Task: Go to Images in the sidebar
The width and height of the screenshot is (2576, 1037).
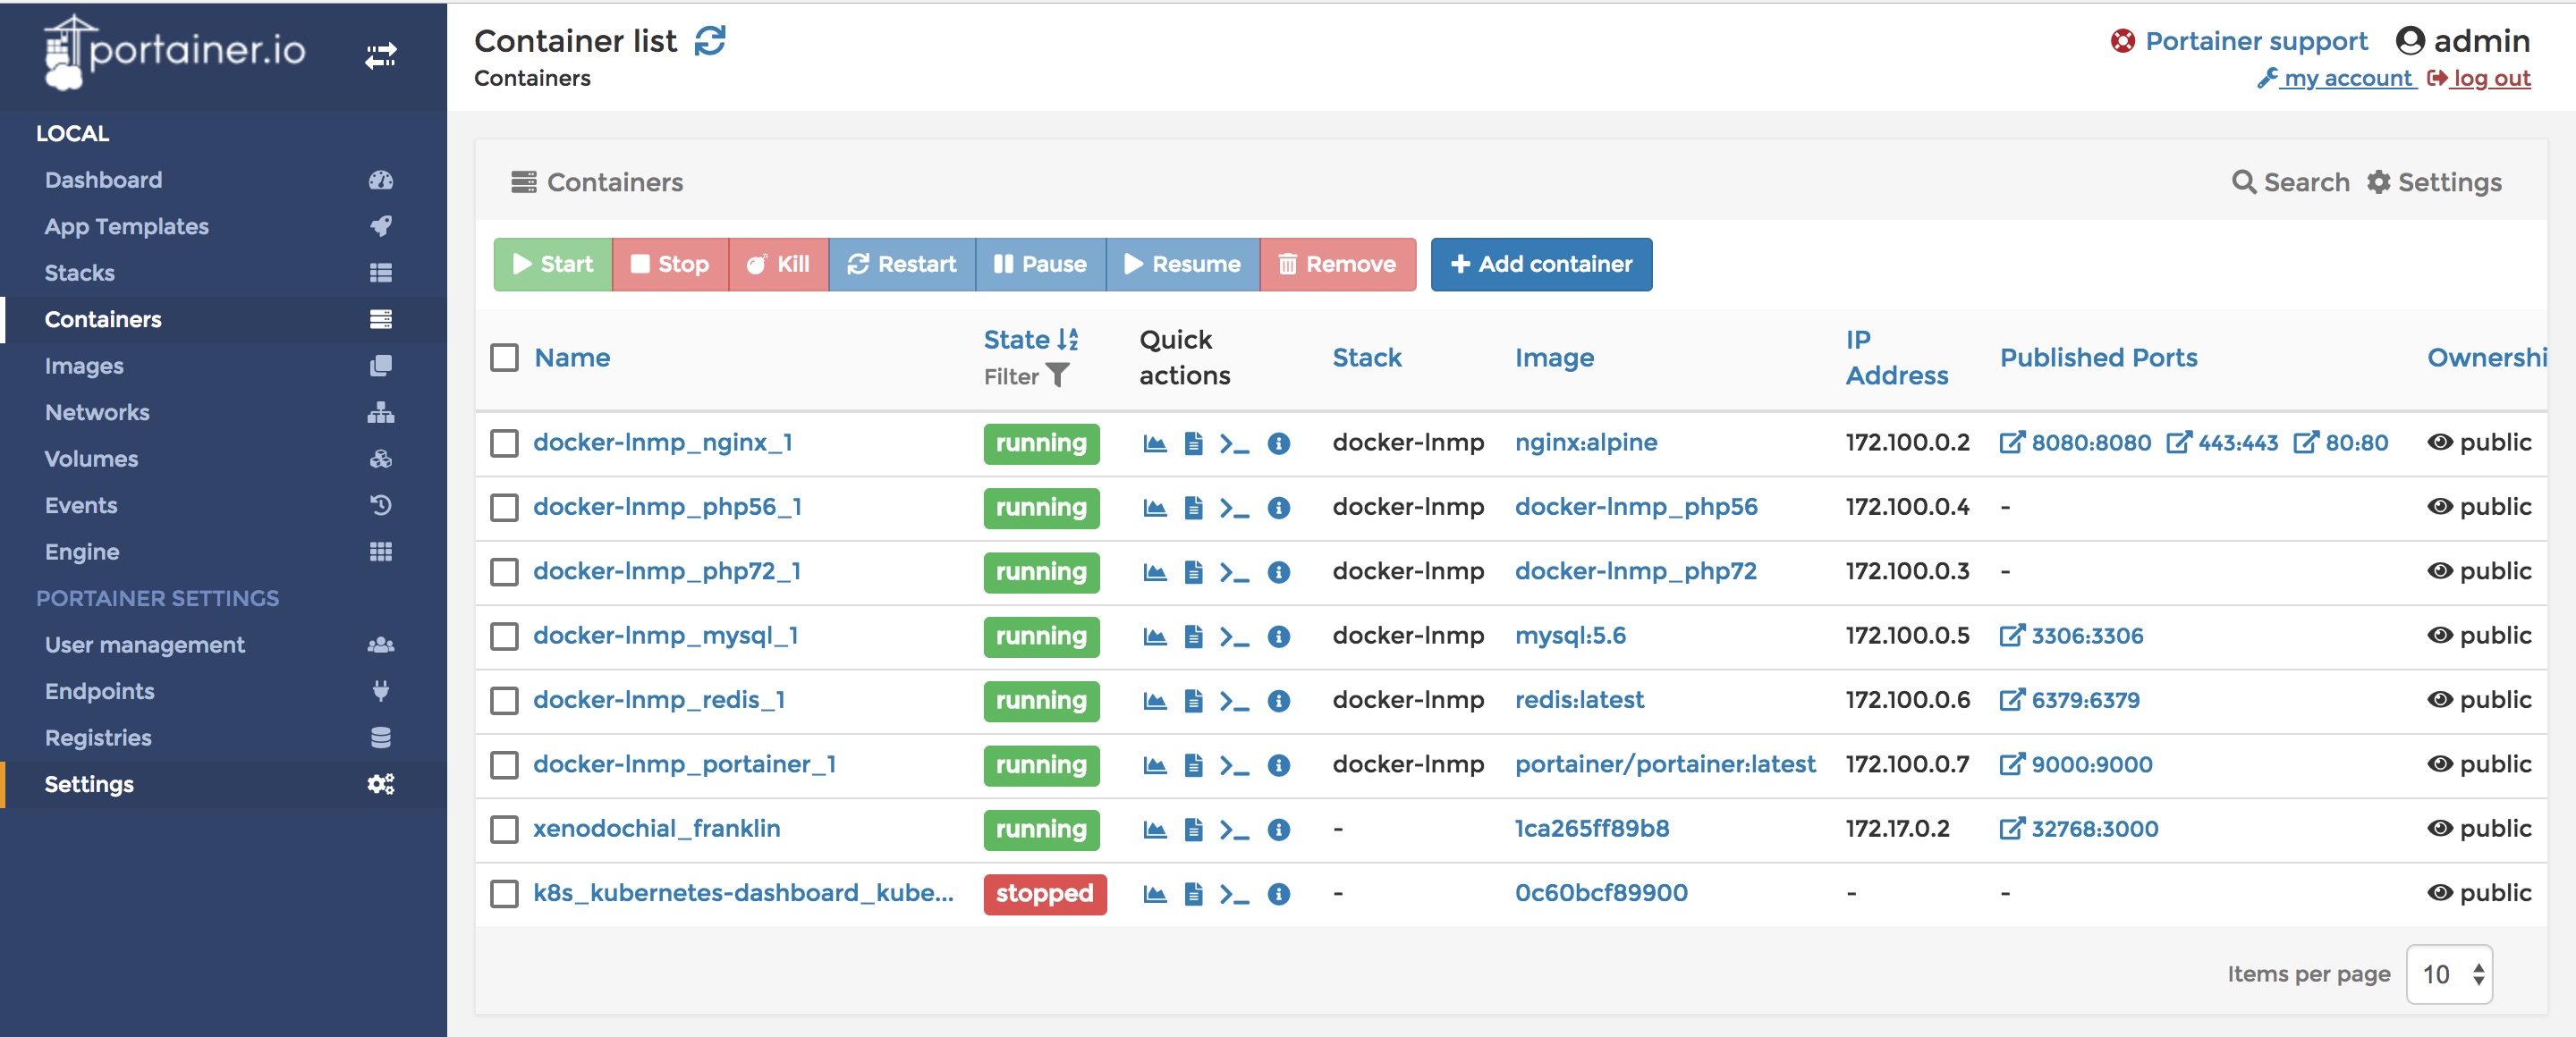Action: (84, 366)
